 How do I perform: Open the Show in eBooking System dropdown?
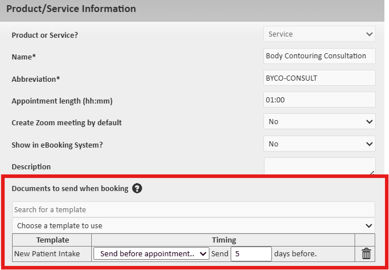point(319,144)
